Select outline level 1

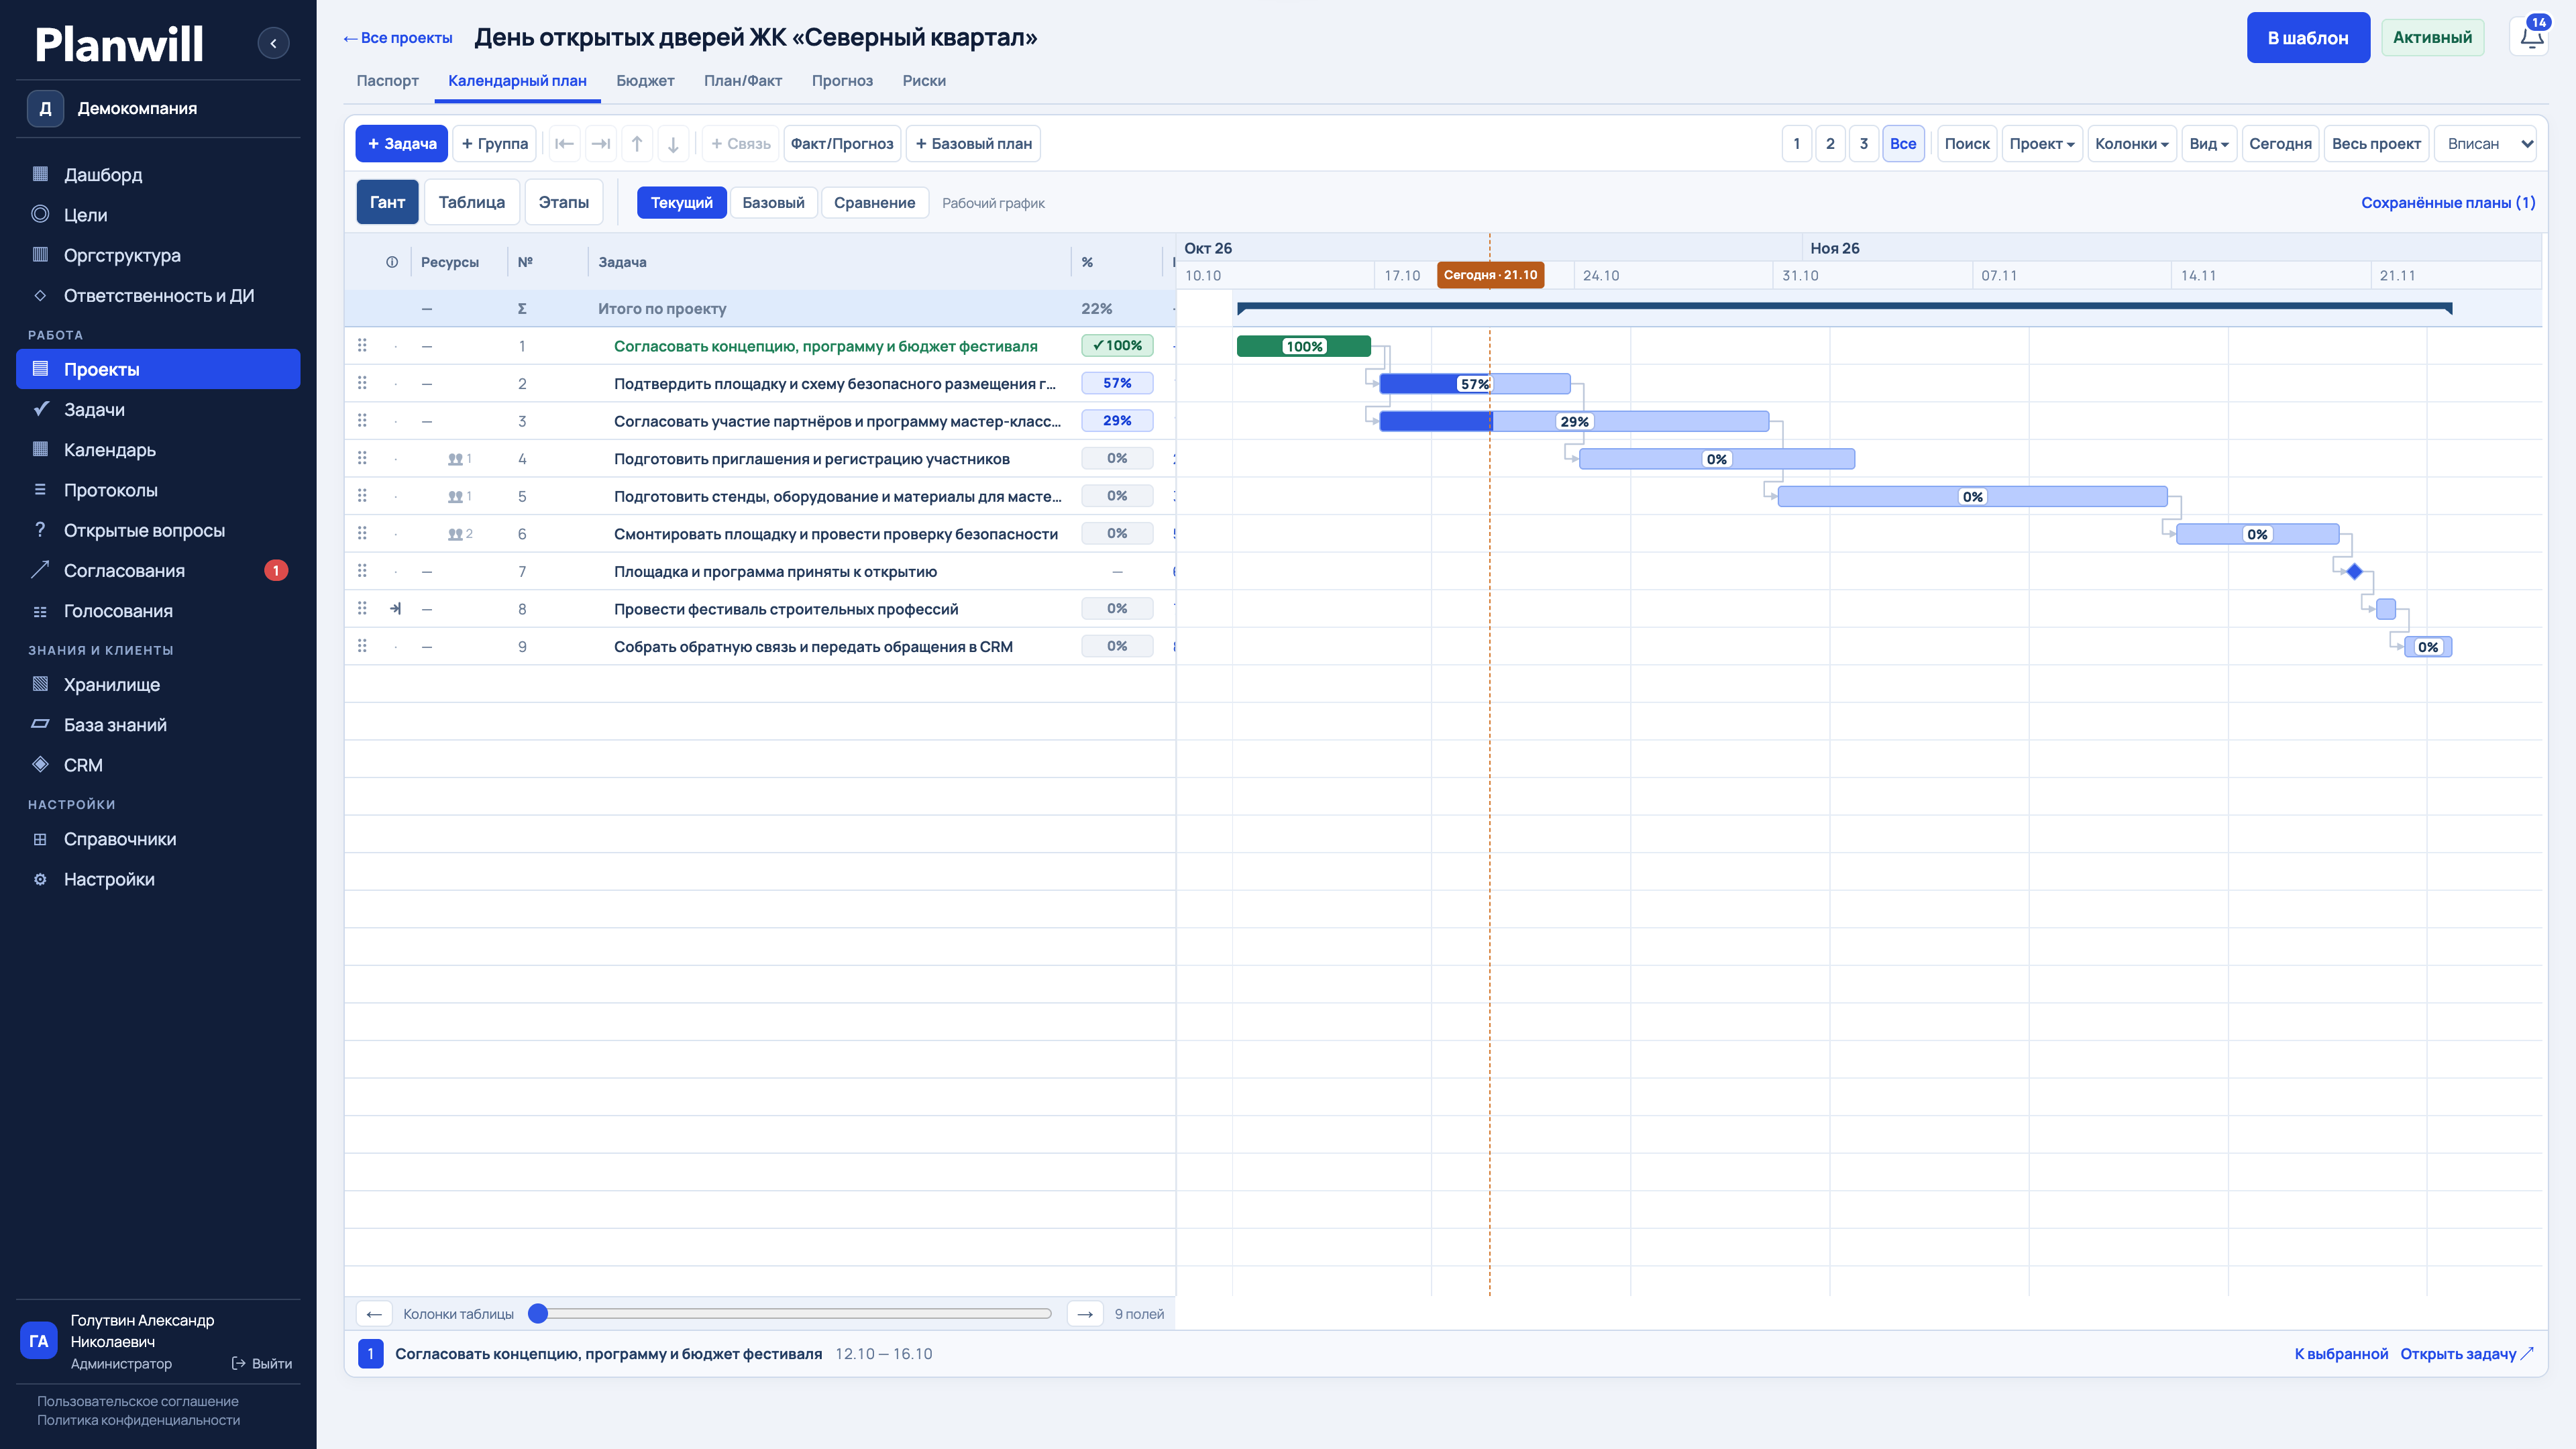[x=1796, y=144]
